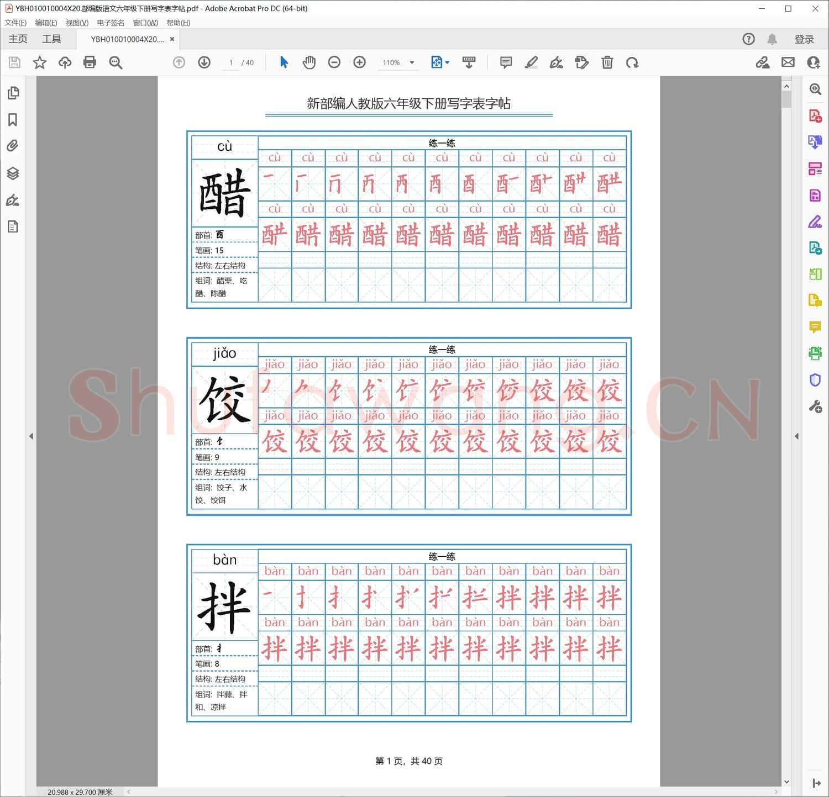Screen dimensions: 829x797
Task: Open the Protect shield tool
Action: [815, 380]
